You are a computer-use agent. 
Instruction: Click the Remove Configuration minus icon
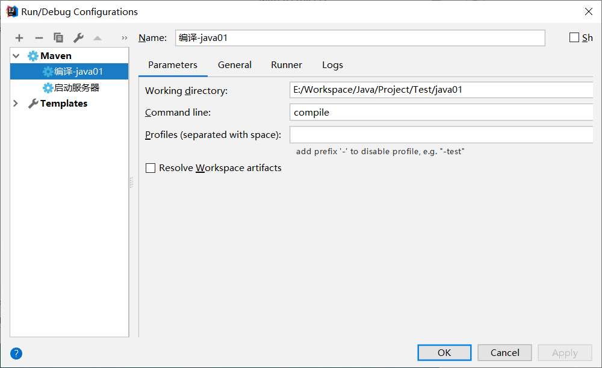[x=39, y=38]
